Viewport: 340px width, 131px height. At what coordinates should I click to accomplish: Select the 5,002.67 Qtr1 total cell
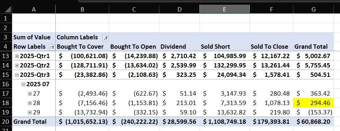click(x=313, y=56)
